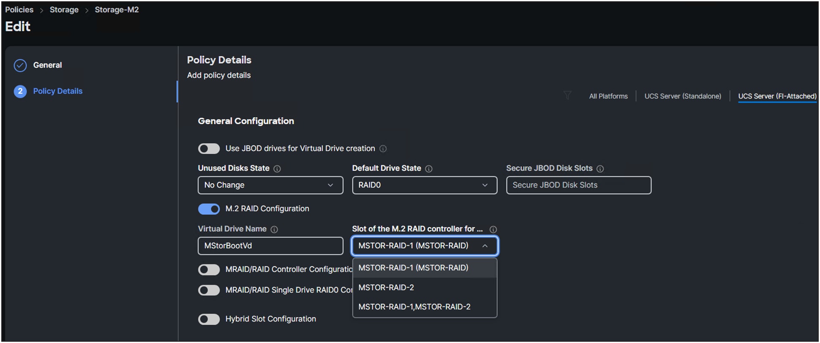Image resolution: width=820 pixels, height=343 pixels.
Task: Click the platform filter funnel icon
Action: point(567,95)
